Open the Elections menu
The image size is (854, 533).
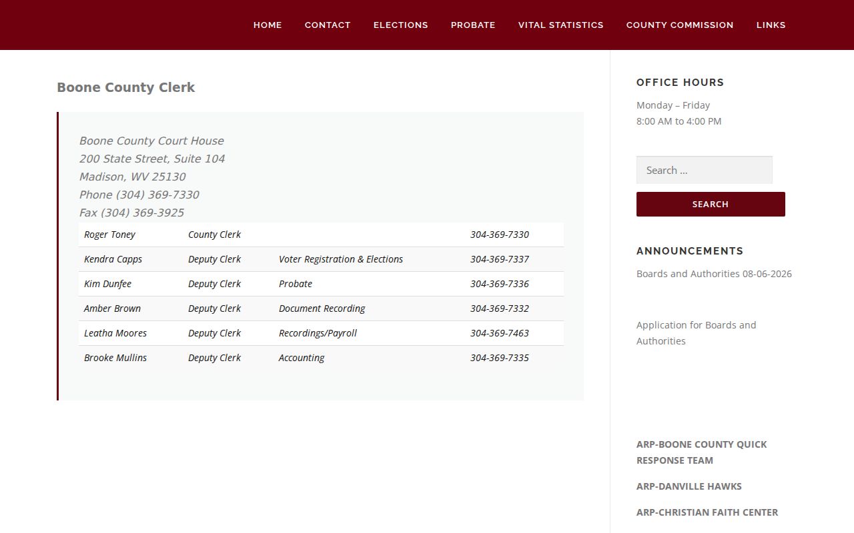pyautogui.click(x=401, y=25)
